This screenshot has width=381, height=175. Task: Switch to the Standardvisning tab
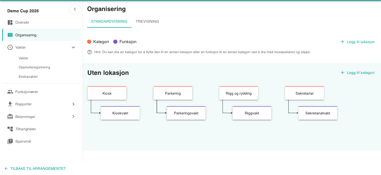(110, 22)
